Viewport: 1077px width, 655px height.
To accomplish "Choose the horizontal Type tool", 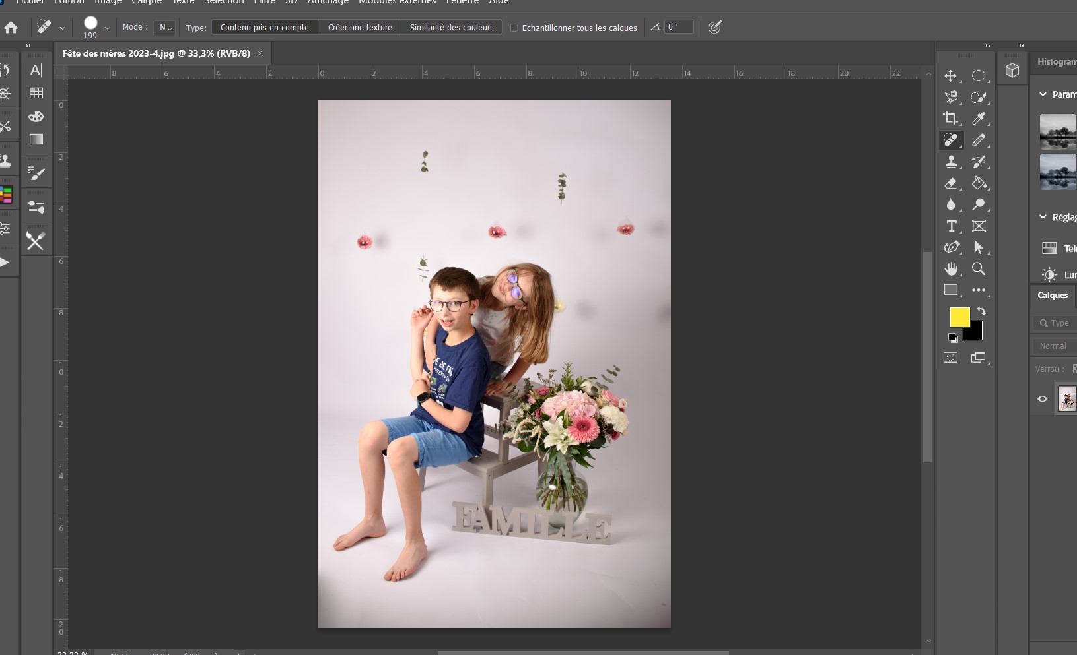I will coord(951,226).
